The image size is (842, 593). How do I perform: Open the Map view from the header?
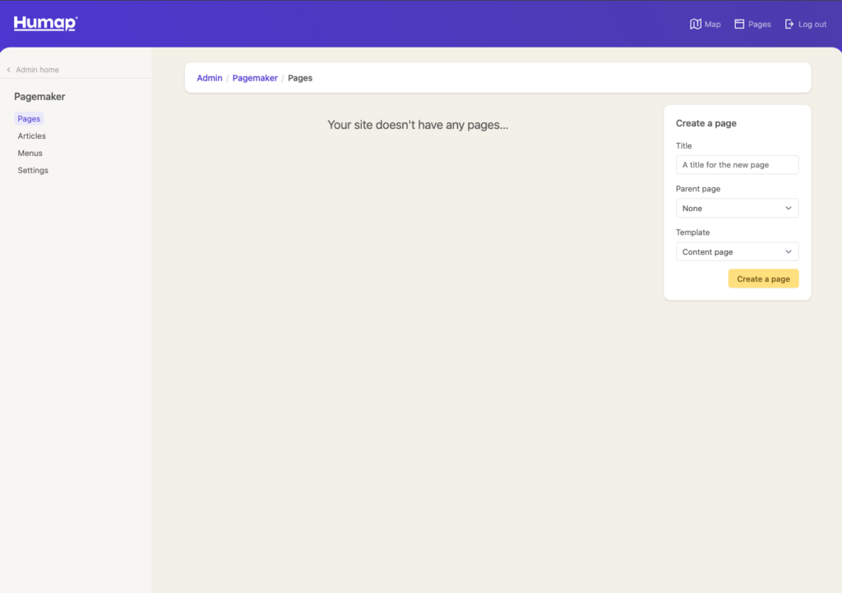(696, 25)
